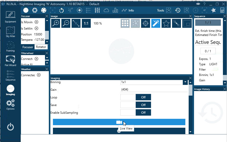Click the Live View camera button
The height and width of the screenshot is (142, 227).
tap(119, 122)
